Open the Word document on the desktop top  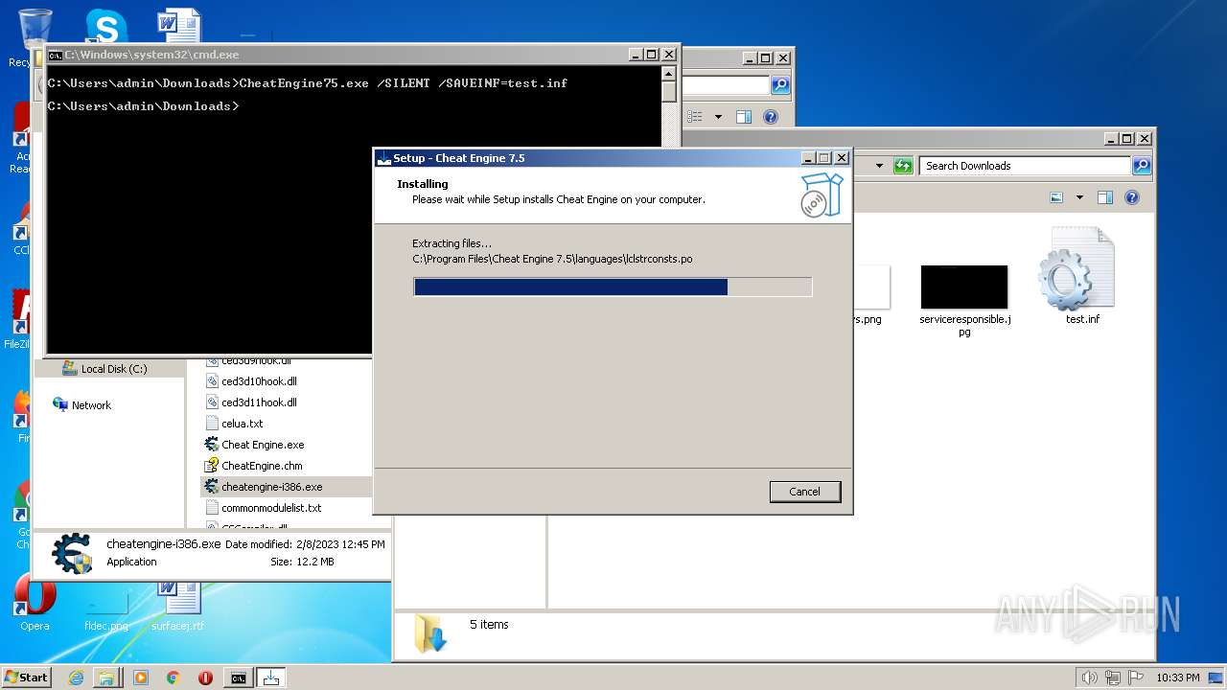pyautogui.click(x=178, y=25)
